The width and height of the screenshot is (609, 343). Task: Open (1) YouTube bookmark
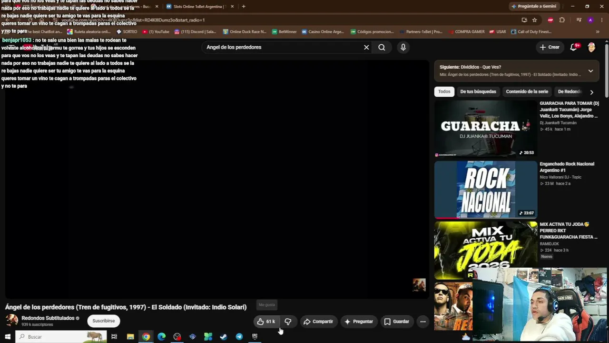coord(156,32)
